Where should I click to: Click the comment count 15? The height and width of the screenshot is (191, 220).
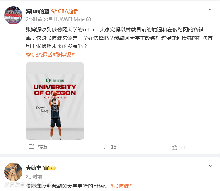(114, 147)
